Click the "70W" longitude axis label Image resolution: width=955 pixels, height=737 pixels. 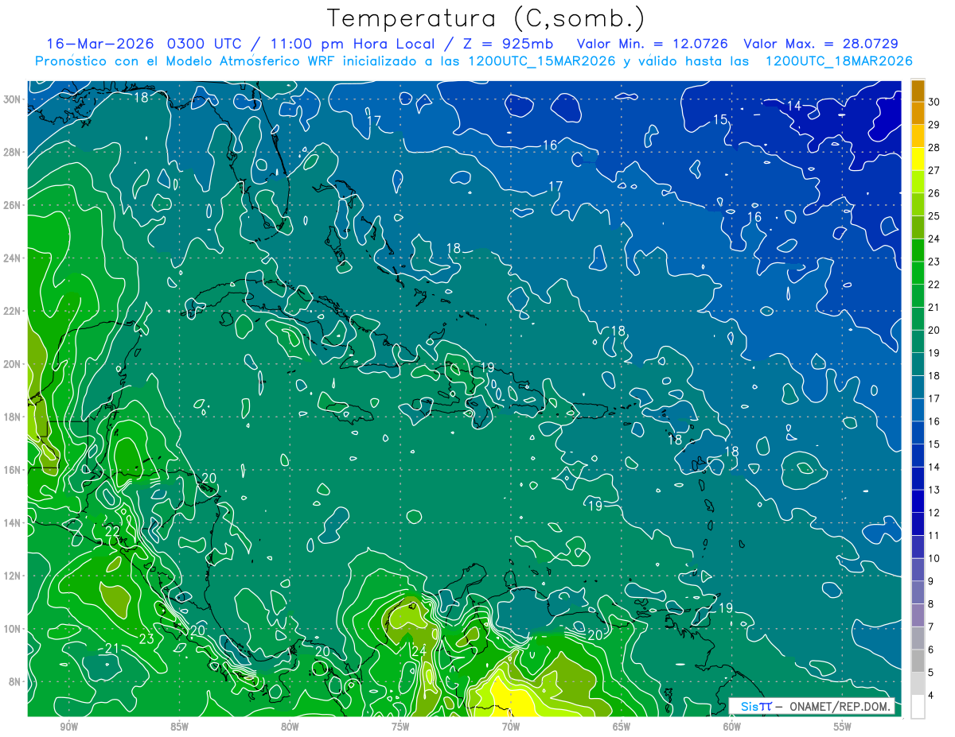(x=511, y=727)
